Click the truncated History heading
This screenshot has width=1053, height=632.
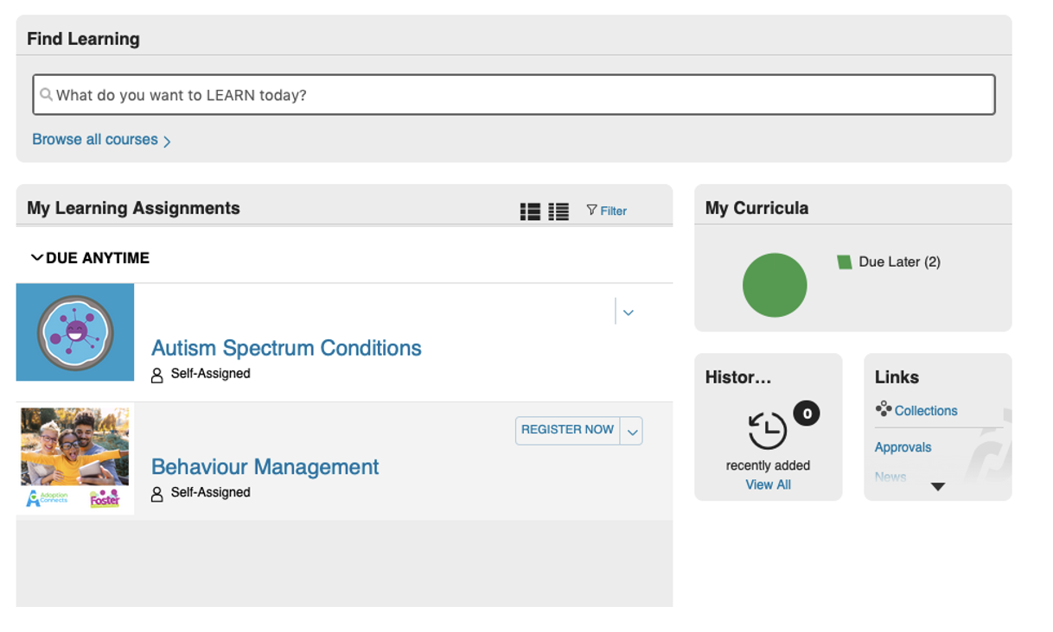(738, 377)
